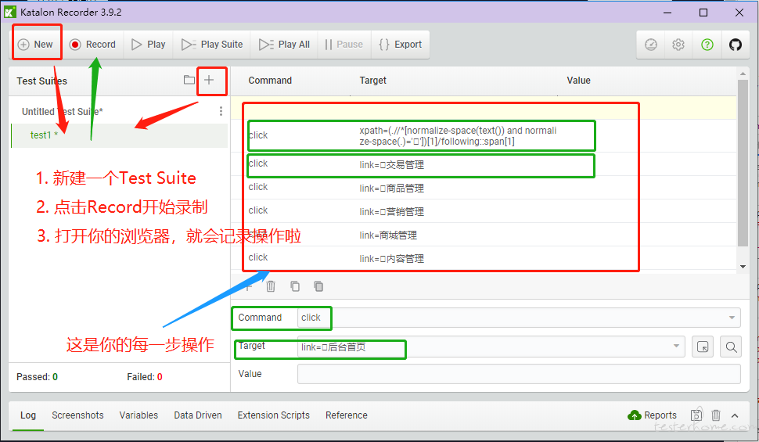Switch to the Variables tab

(x=138, y=415)
